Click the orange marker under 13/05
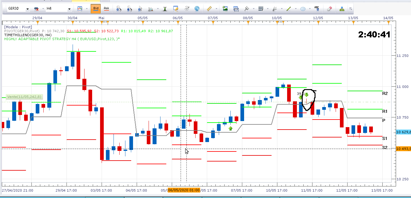Viewport: 411px width, 198px height. coord(353,22)
